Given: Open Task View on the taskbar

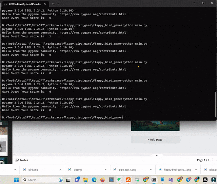Looking at the screenshot, I should 68,180.
